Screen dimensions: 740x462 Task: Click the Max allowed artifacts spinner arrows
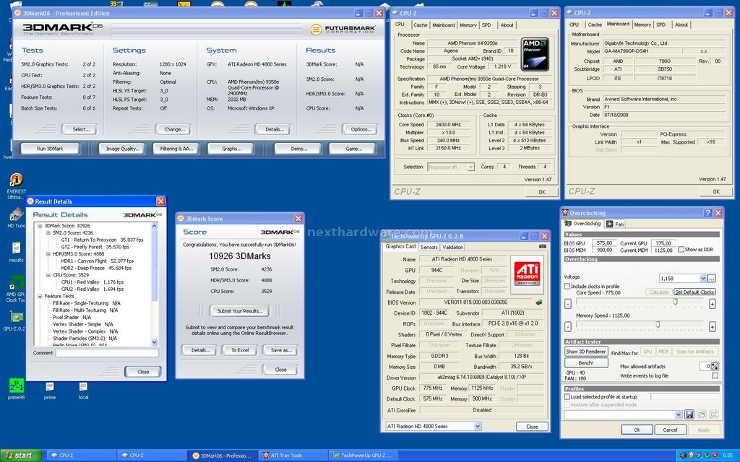coord(715,366)
